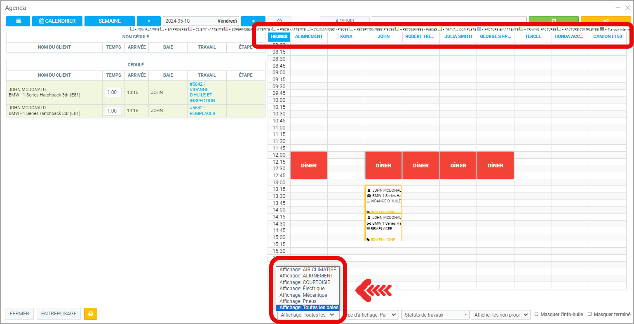Open the CALENDRIER calendar view

click(57, 21)
